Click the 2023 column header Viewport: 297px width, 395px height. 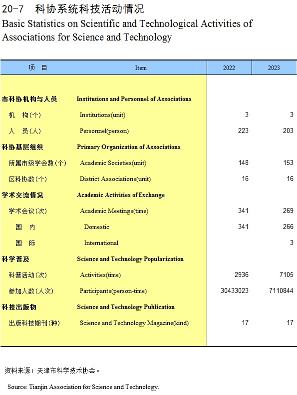(274, 68)
